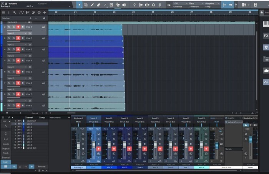Close the mixer with X icon

pos(3,118)
